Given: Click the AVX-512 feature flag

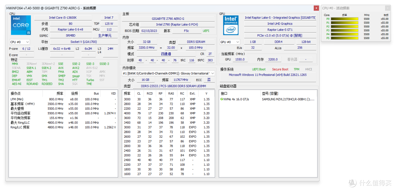Looking at the screenshot, I should point(92,68).
